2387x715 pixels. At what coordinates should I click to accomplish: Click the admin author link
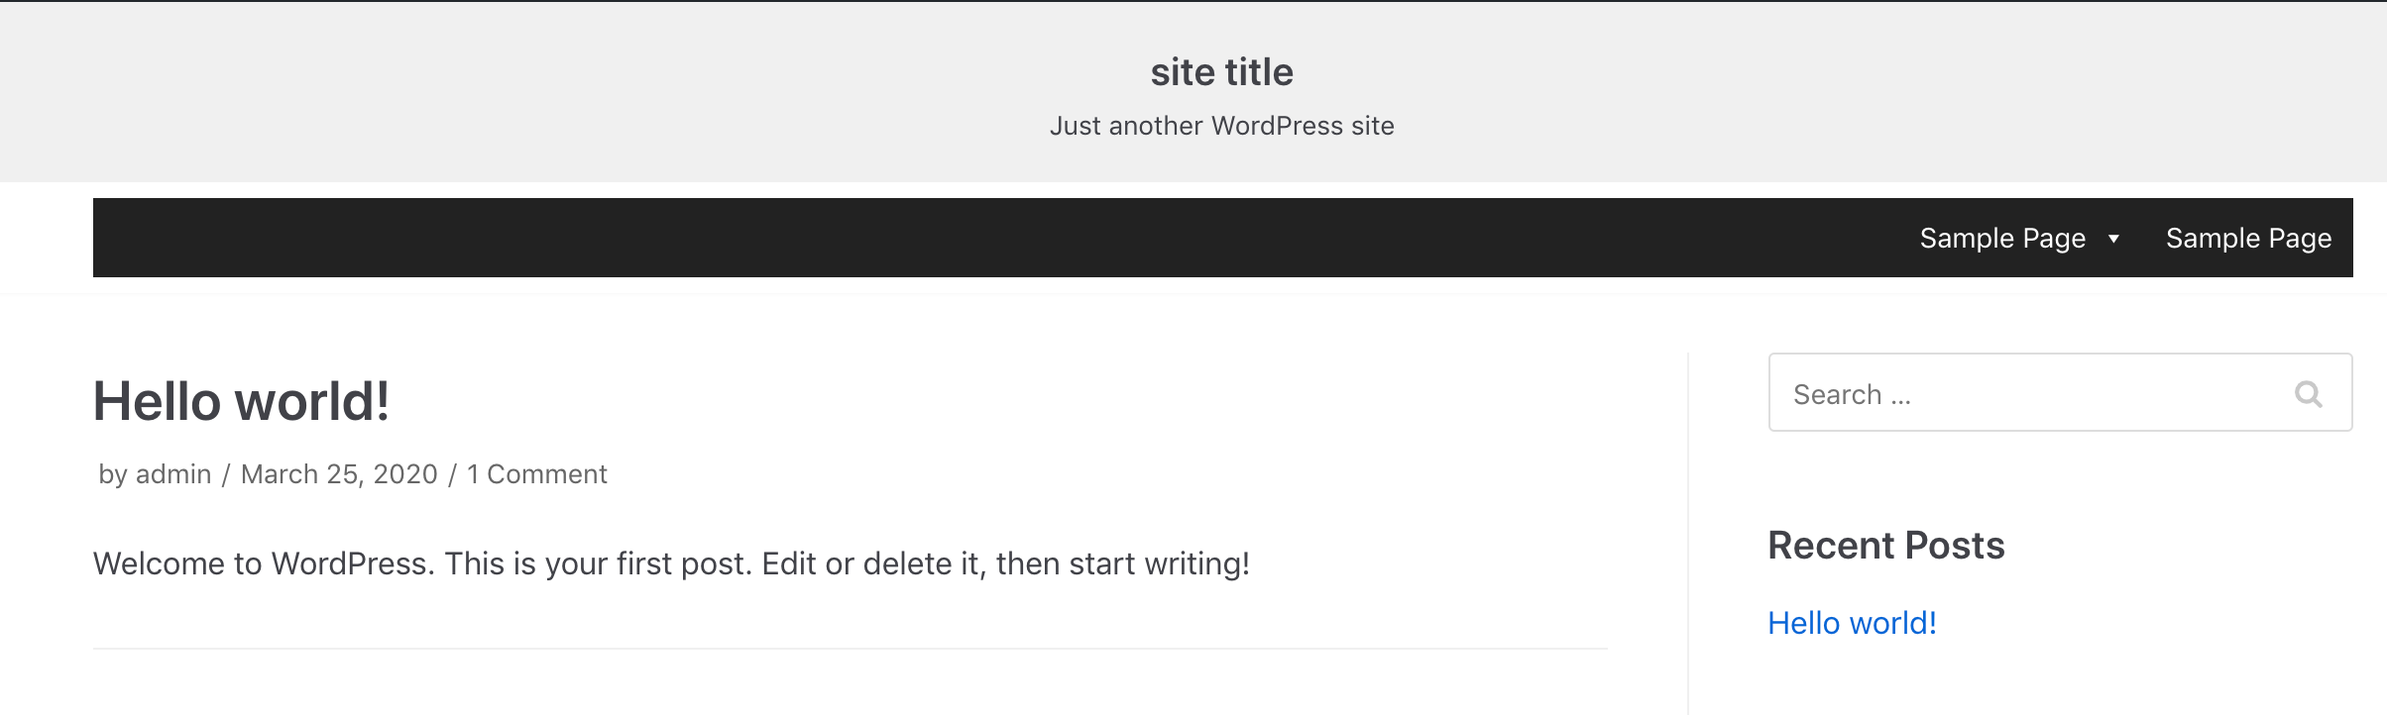point(173,473)
